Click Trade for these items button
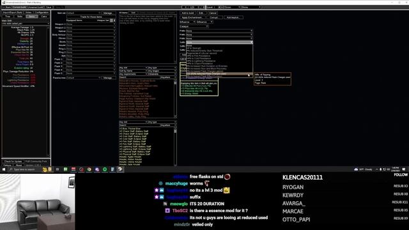Image resolution: width=409 pixels, height=230 pixels. pos(91,17)
